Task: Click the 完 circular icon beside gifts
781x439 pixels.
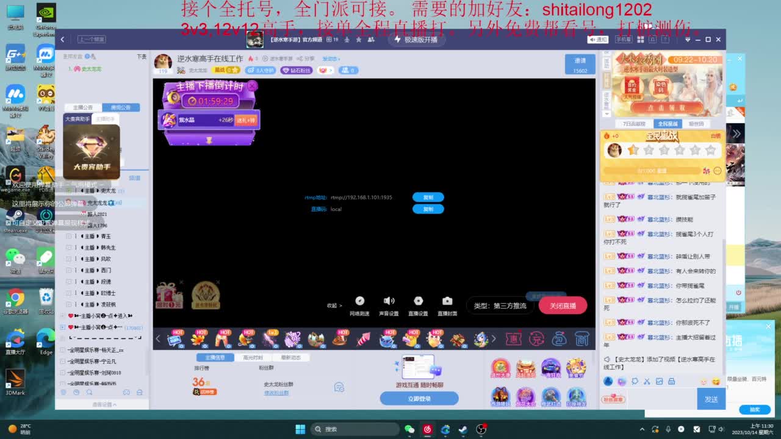Action: point(536,338)
